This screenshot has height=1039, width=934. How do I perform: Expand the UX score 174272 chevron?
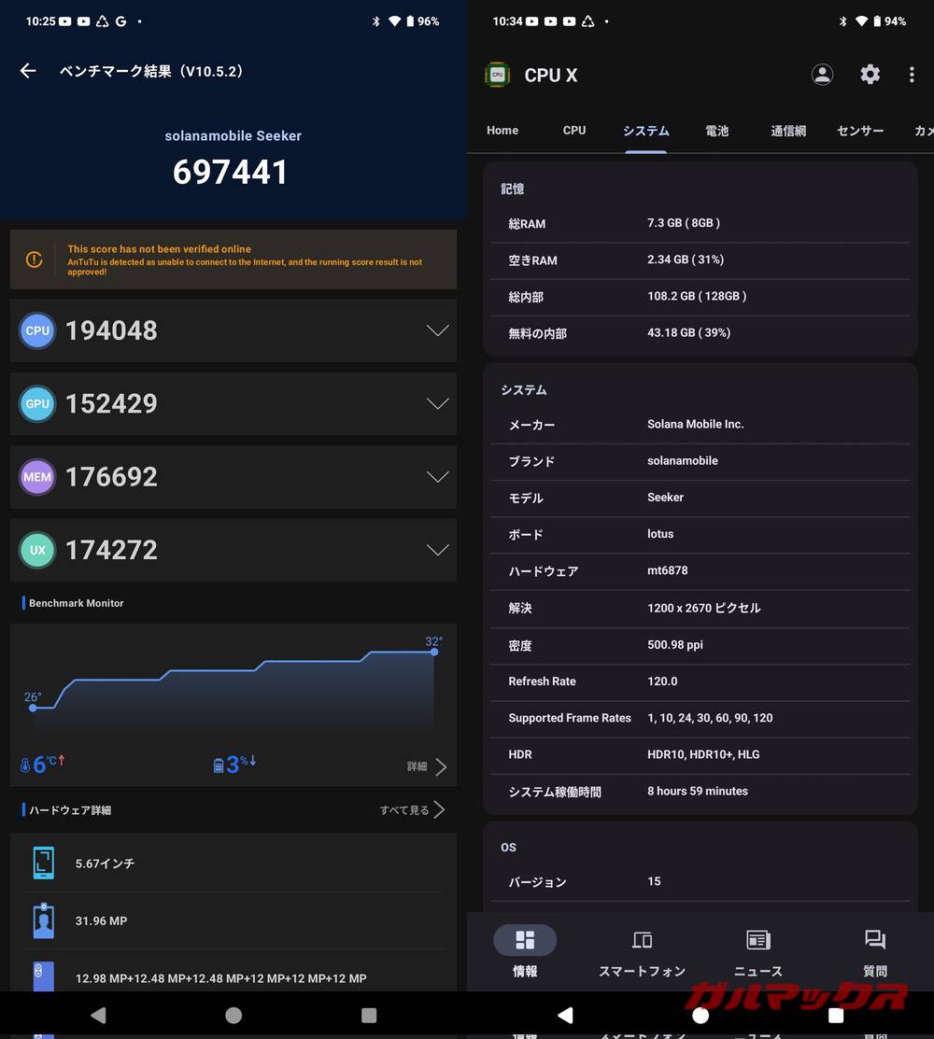(437, 550)
